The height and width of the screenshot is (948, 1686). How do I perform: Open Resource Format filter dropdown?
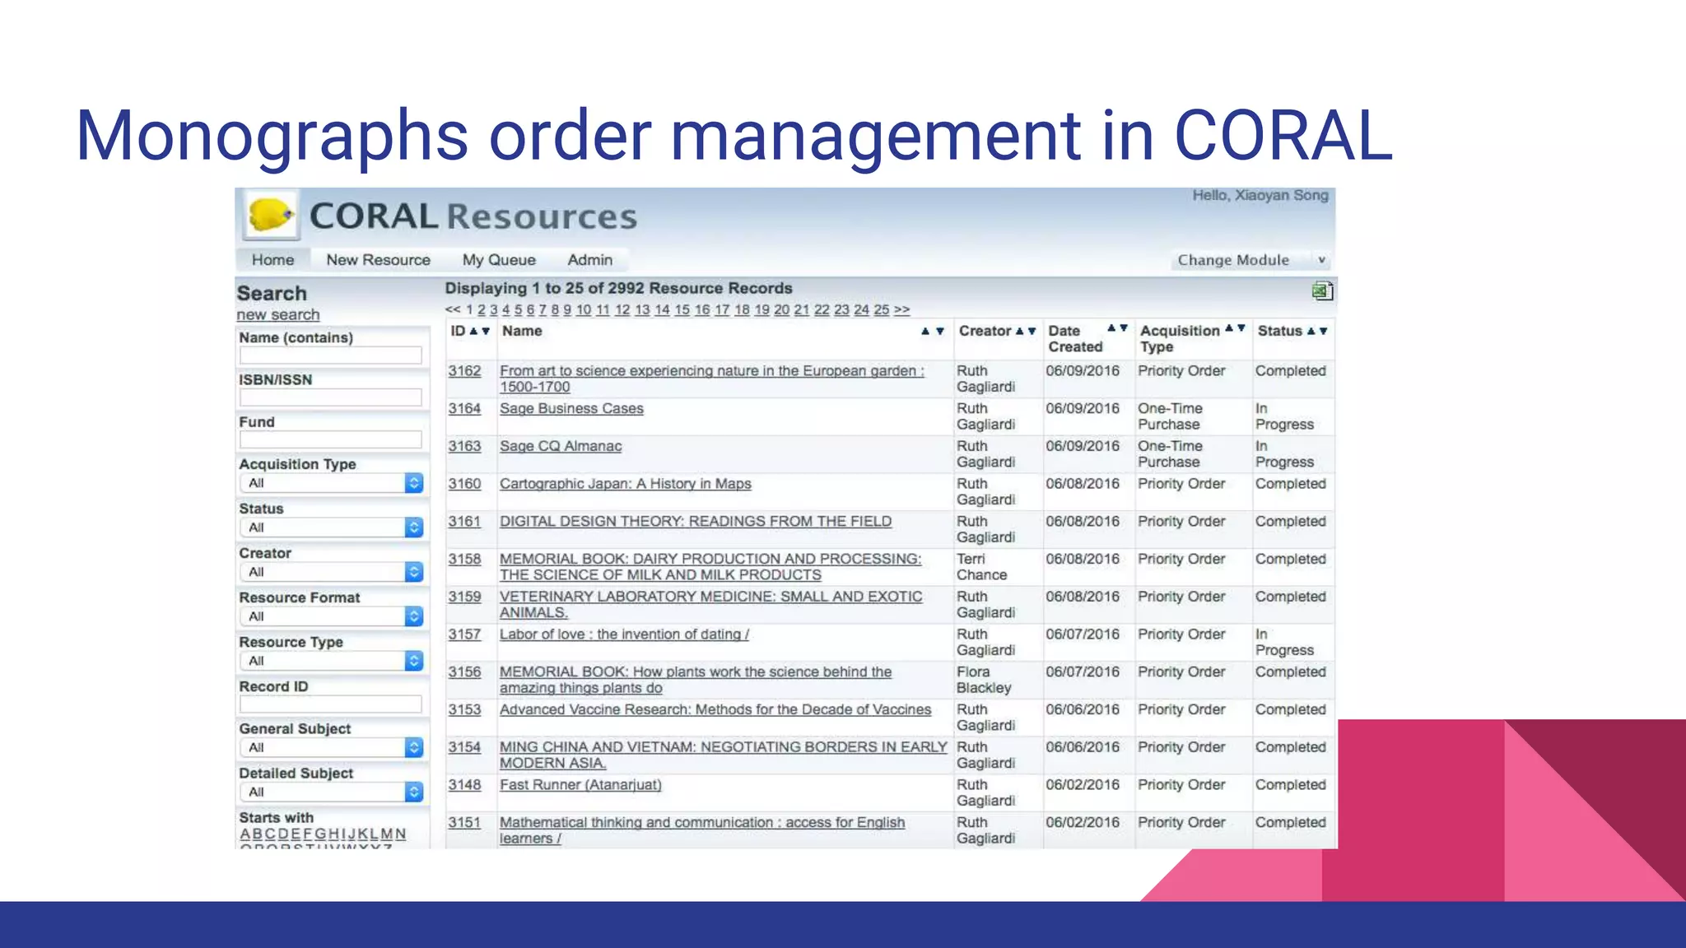[332, 616]
